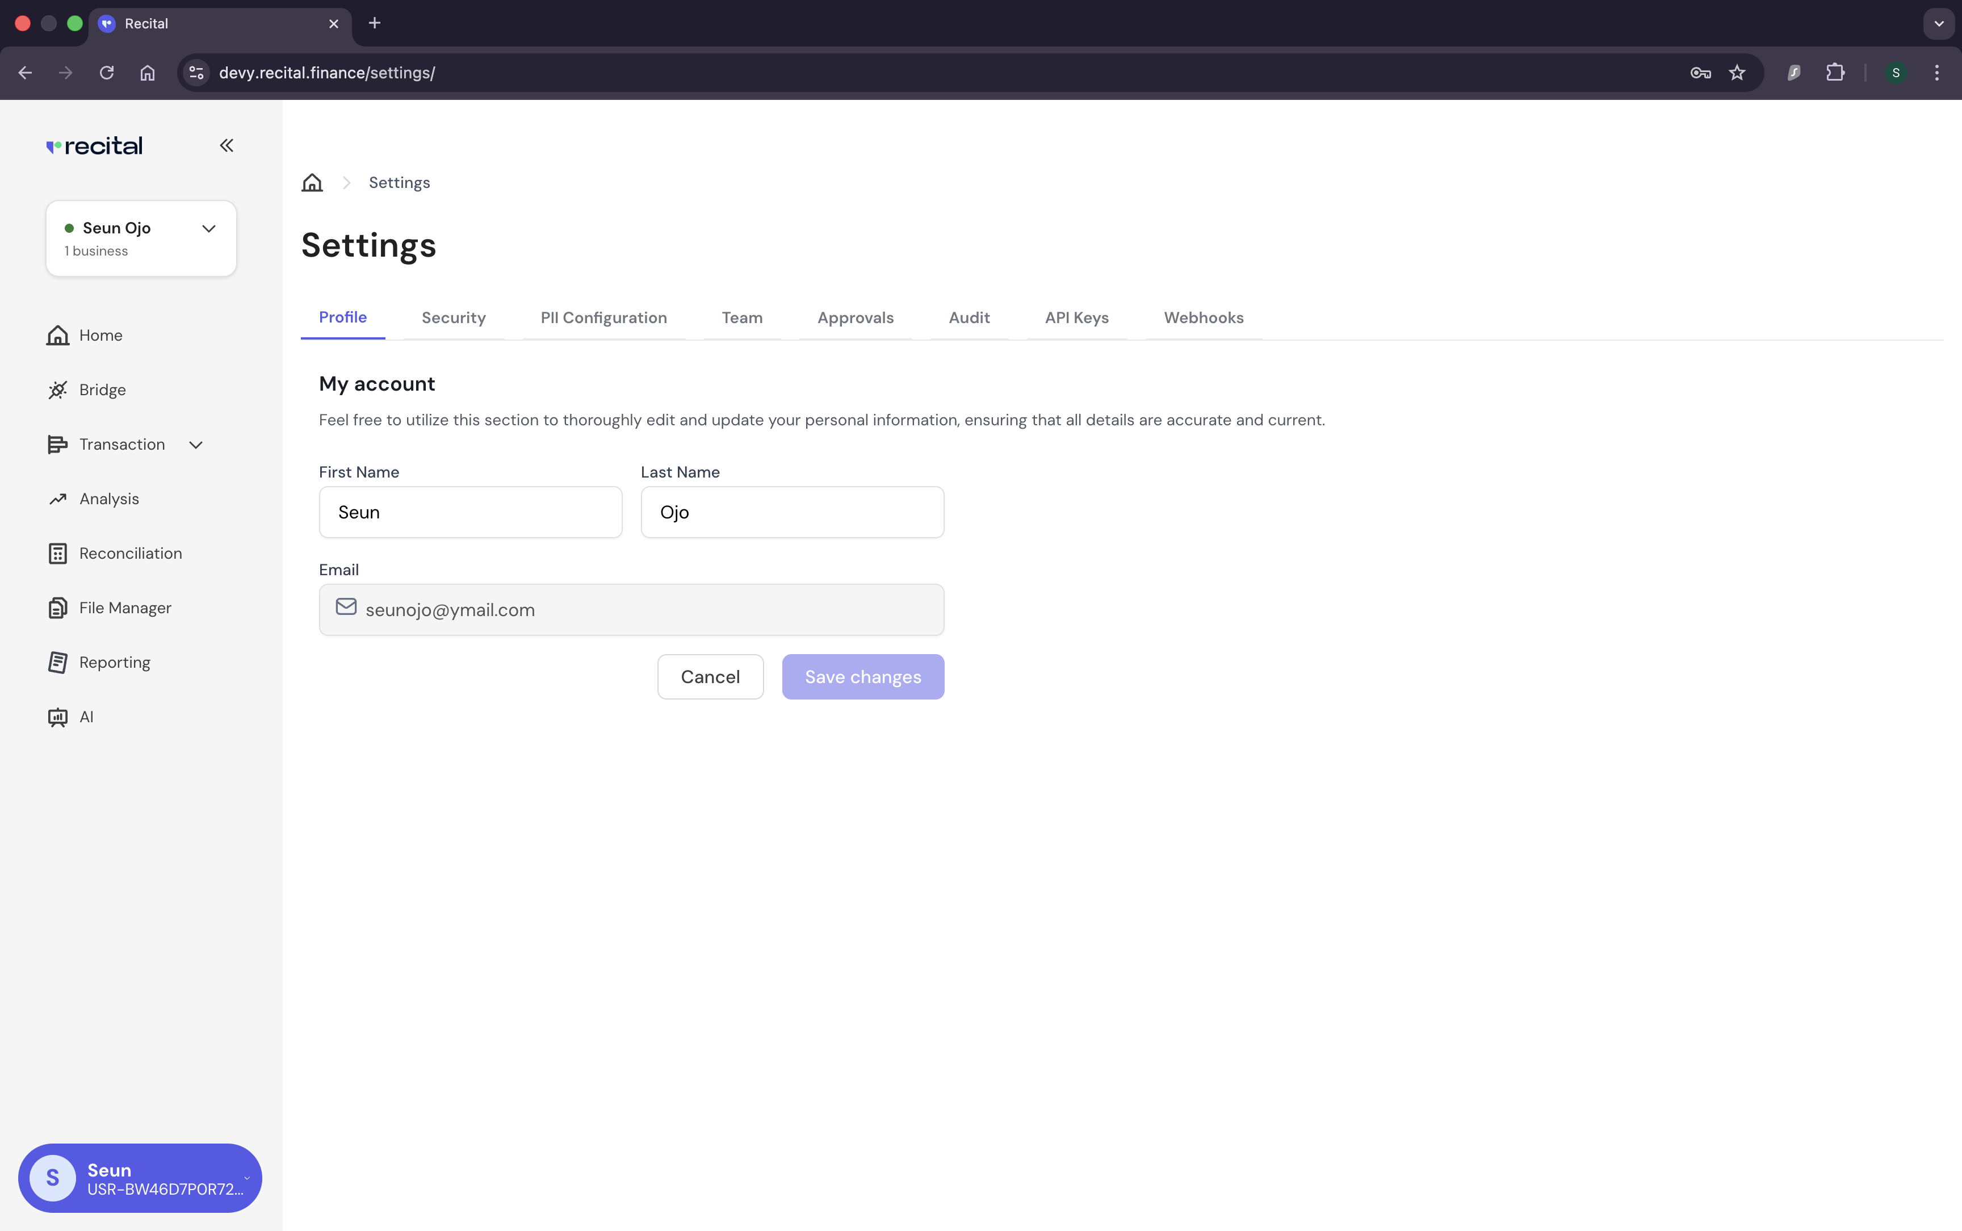Collapse the sidebar using double-chevron icon
Screen dimensions: 1962x1231
tap(226, 146)
